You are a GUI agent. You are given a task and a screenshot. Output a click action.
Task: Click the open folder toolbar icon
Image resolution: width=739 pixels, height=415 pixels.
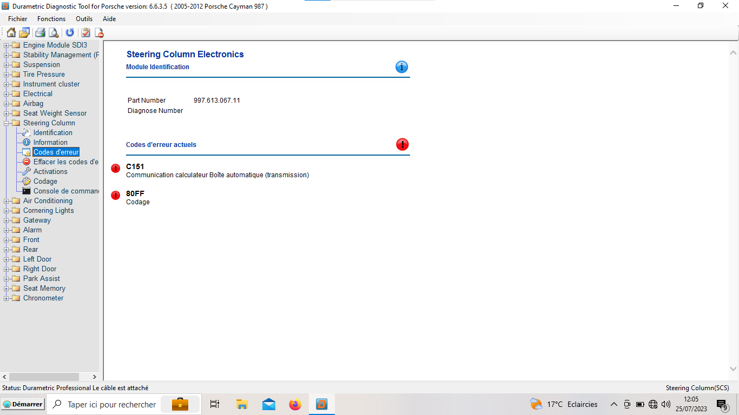coord(24,32)
